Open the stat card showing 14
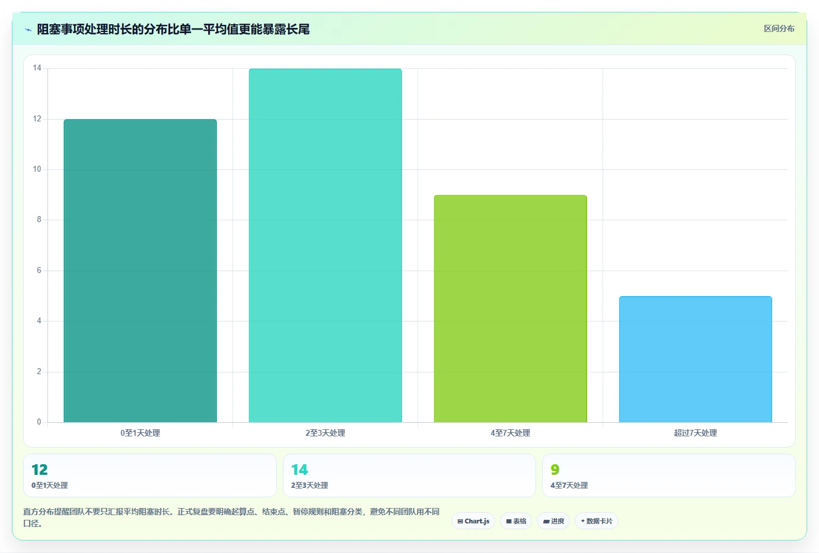This screenshot has height=553, width=819. point(409,475)
